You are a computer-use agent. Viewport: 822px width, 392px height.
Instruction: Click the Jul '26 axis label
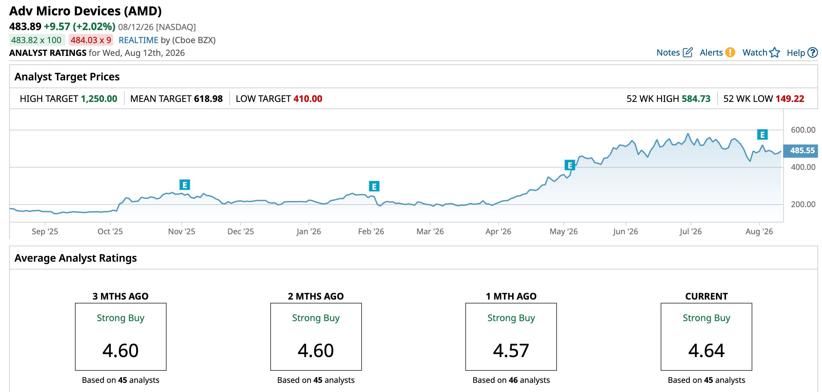[690, 231]
